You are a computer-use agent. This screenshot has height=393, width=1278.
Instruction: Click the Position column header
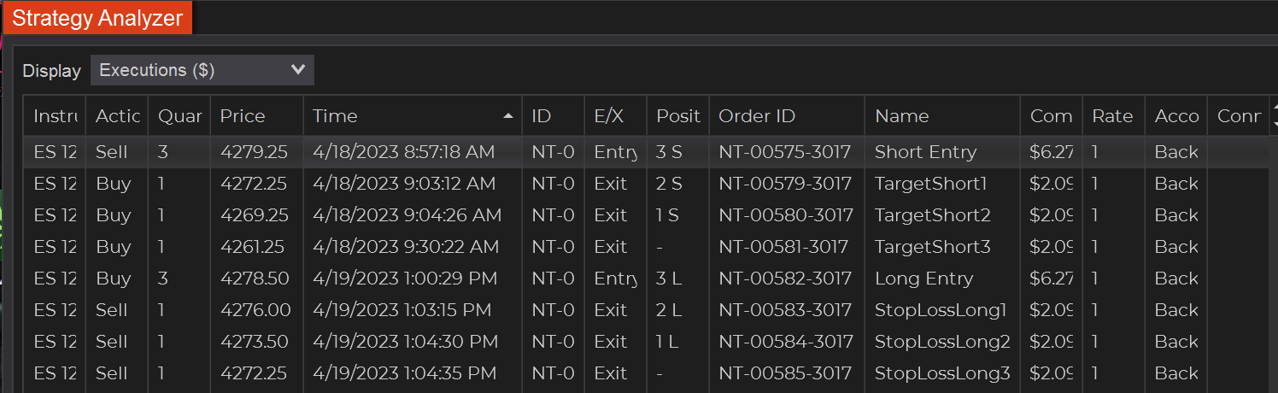[677, 116]
